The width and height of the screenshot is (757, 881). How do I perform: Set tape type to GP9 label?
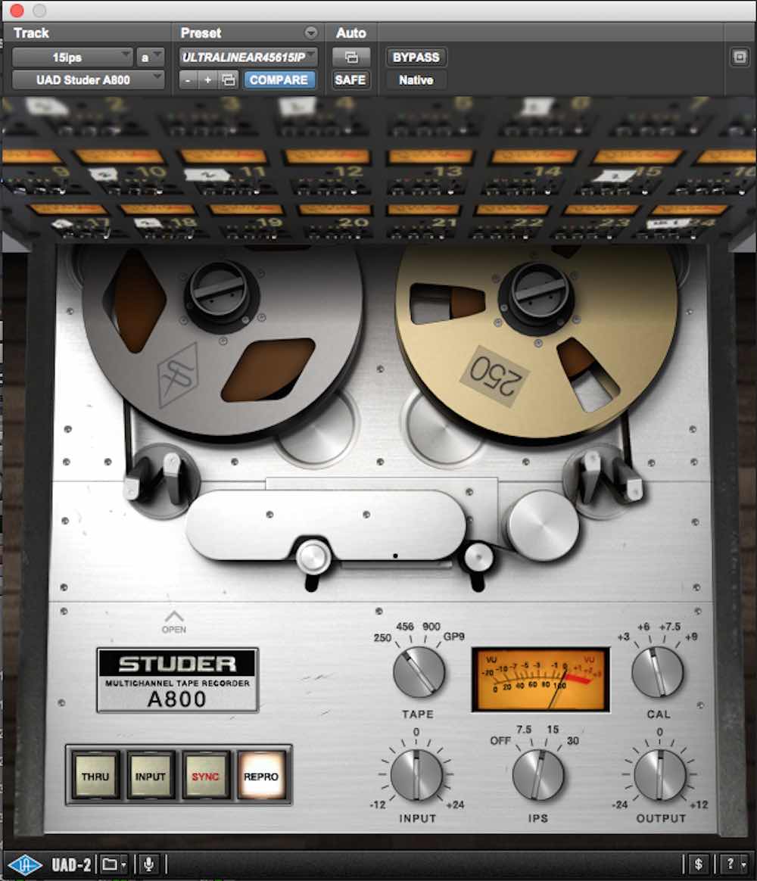pyautogui.click(x=454, y=637)
